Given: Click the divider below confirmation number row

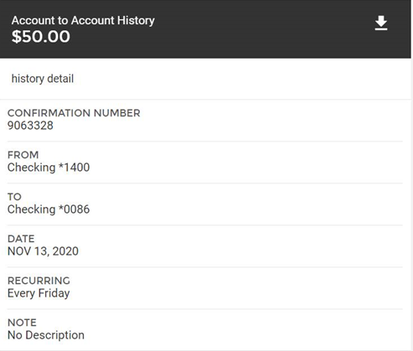Looking at the screenshot, I should click(205, 142).
